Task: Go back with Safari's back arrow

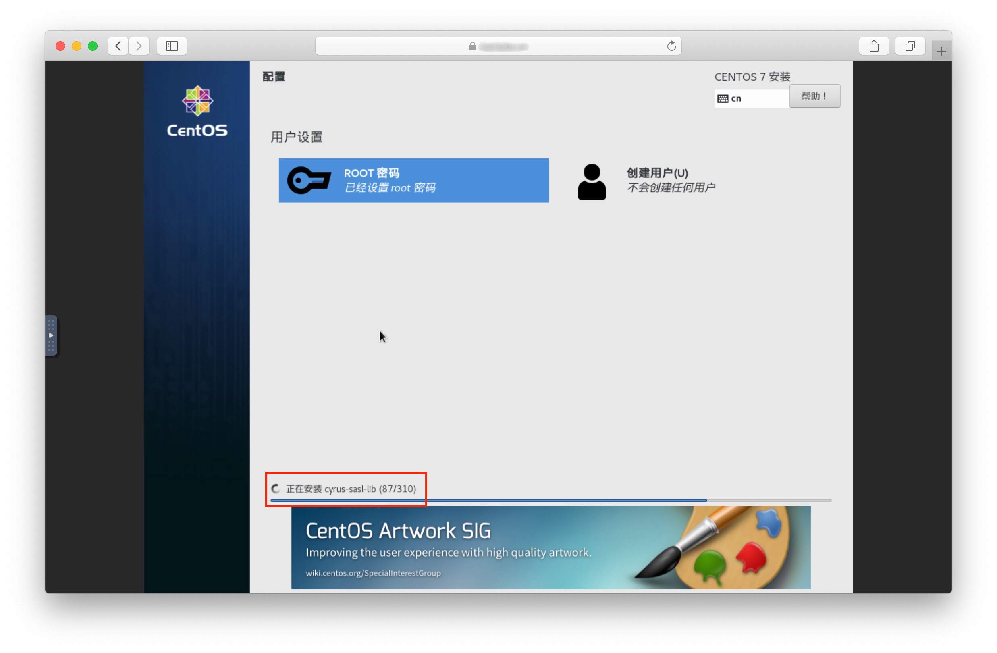Action: point(118,46)
